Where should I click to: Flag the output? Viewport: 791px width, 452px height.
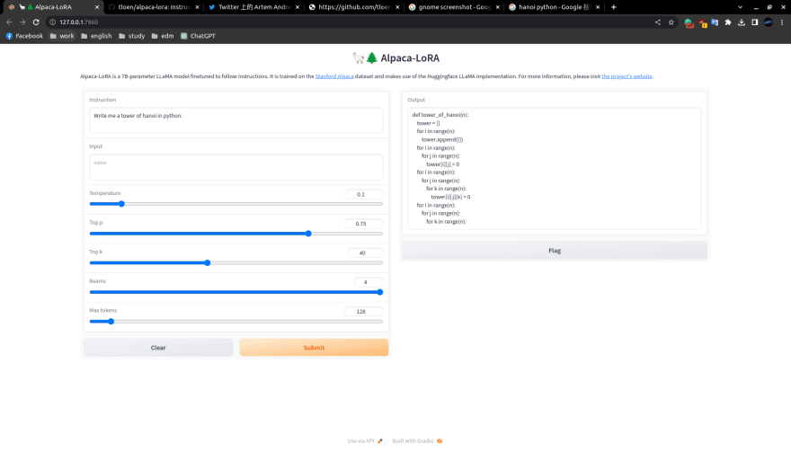tap(555, 251)
